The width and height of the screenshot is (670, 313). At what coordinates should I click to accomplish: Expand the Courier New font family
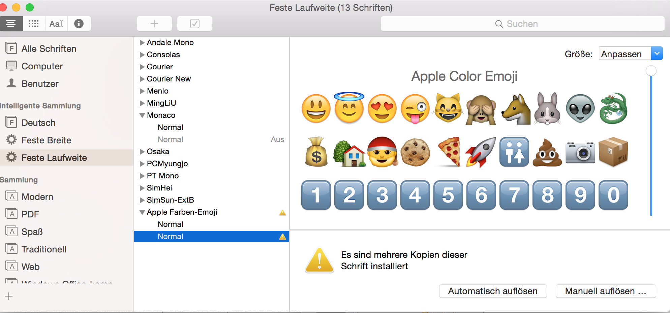(142, 79)
